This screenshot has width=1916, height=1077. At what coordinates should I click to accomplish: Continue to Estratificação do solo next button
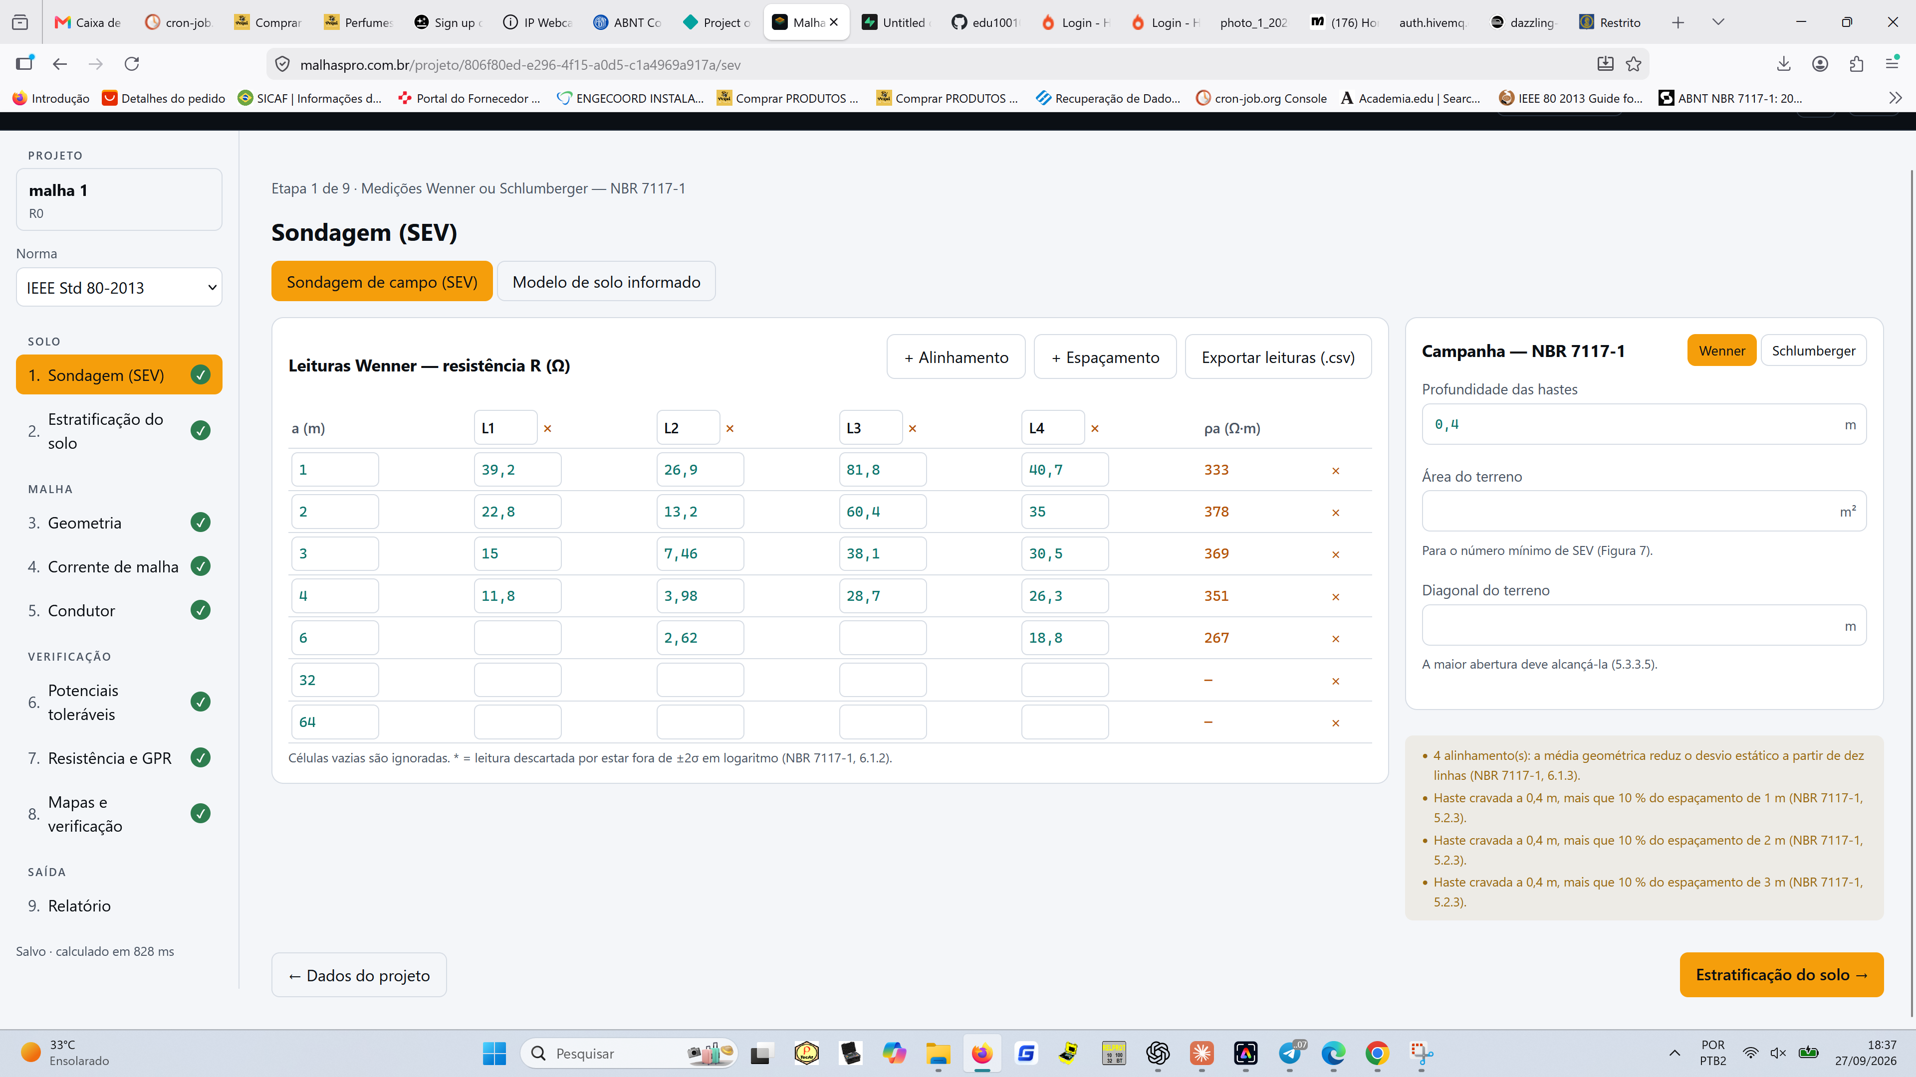coord(1781,974)
